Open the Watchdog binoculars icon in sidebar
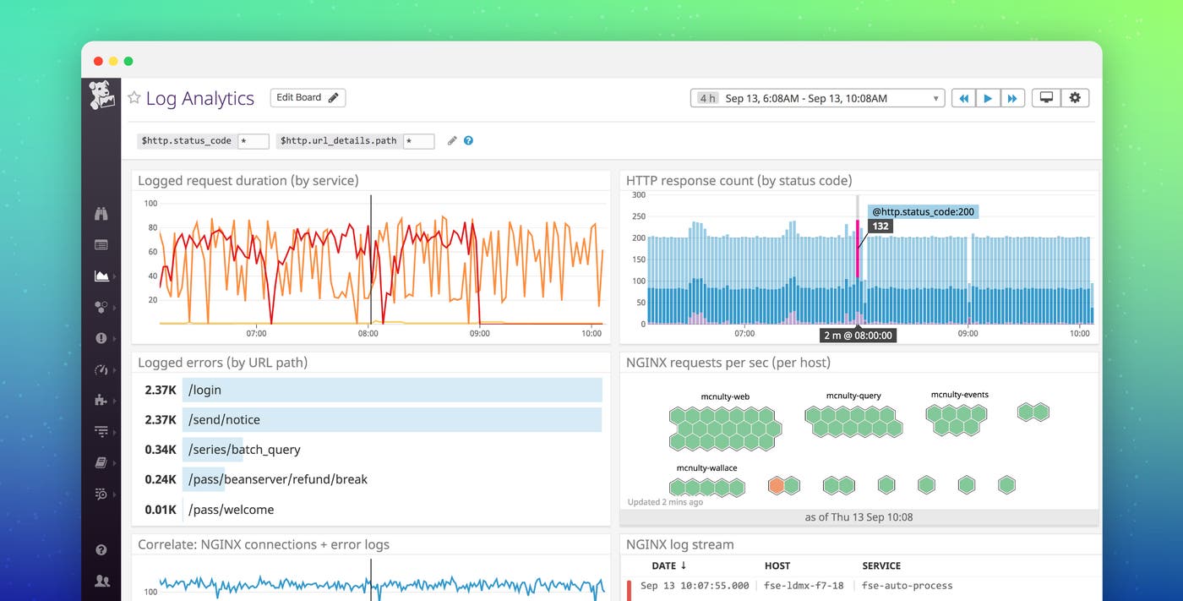Image resolution: width=1183 pixels, height=601 pixels. pos(101,213)
